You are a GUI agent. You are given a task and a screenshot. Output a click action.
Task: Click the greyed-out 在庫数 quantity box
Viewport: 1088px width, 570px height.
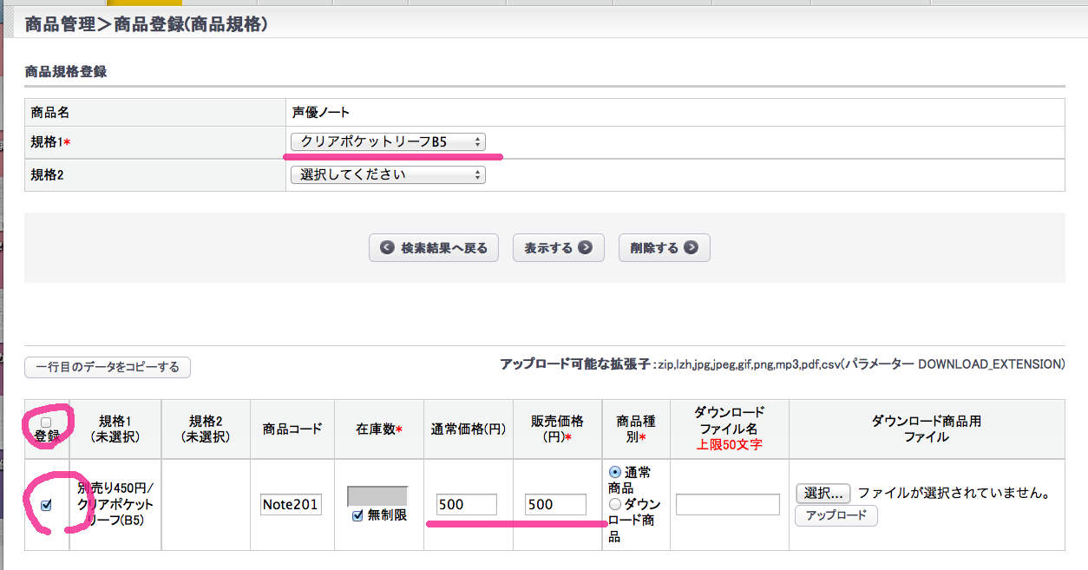[377, 496]
